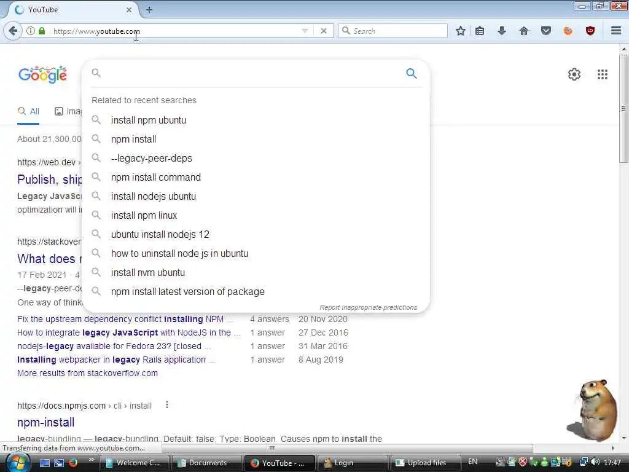The image size is (629, 472).
Task: Open the address bar history dropdown arrow
Action: tap(305, 31)
